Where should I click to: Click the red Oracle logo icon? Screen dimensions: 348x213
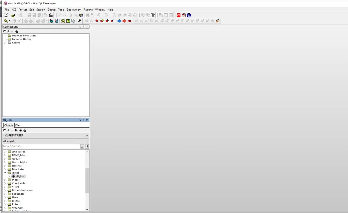coord(179,15)
